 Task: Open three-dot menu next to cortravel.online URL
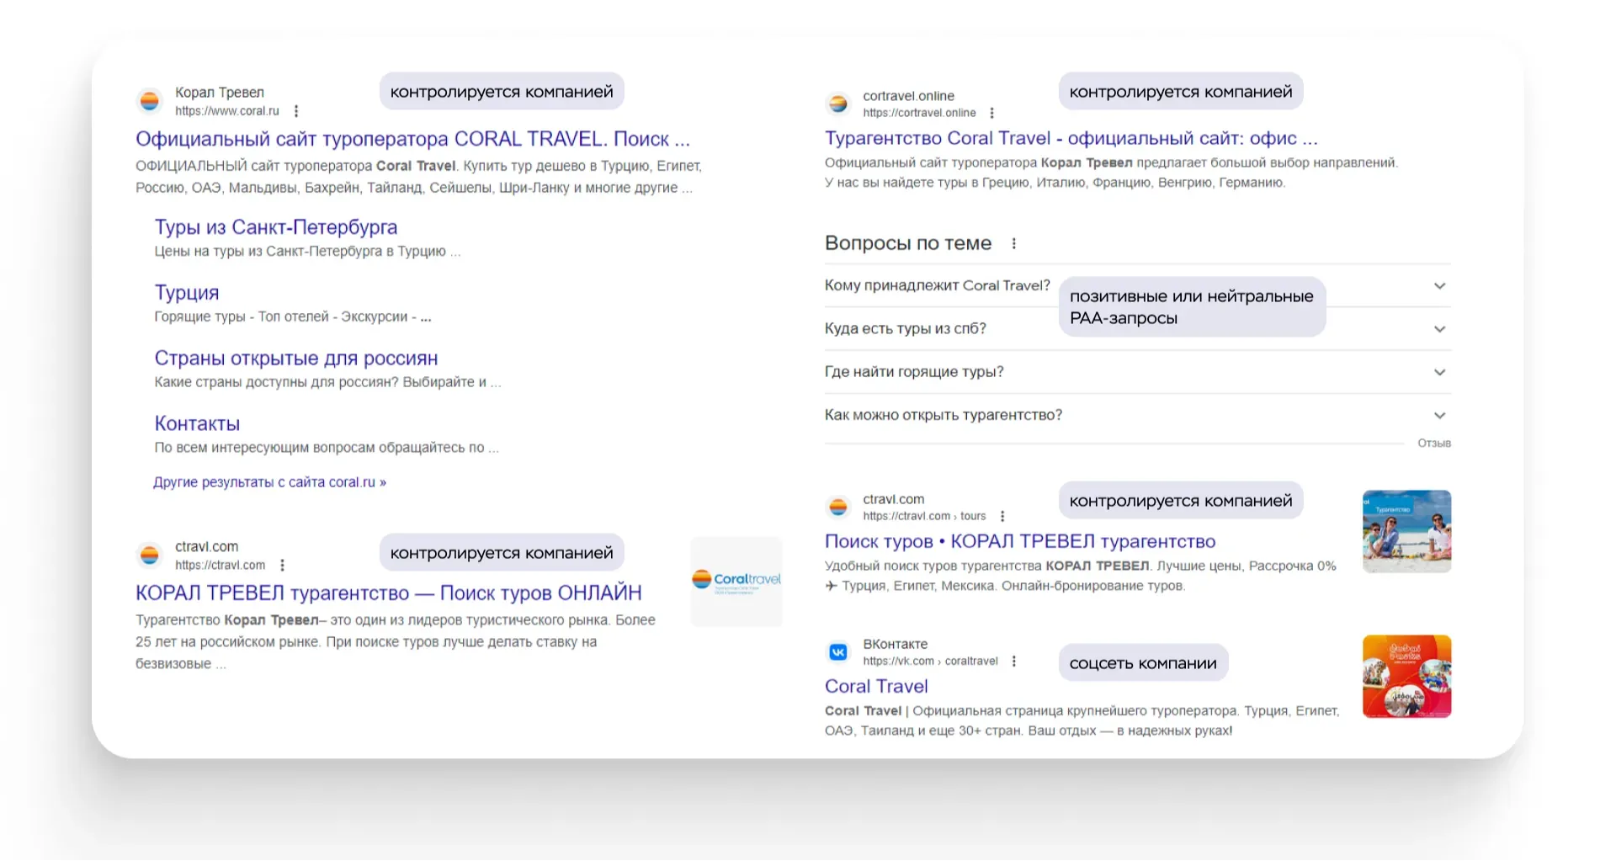click(991, 113)
